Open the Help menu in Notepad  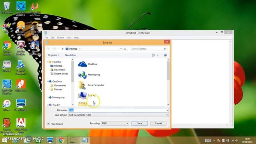tap(76, 38)
